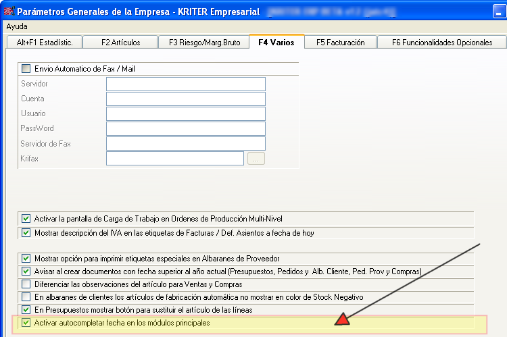Check Diferenciar las observaciones del artículo
Image resolution: width=507 pixels, height=337 pixels.
tap(26, 284)
